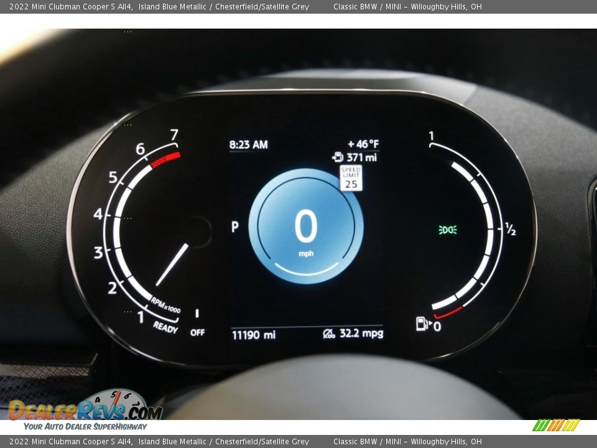The height and width of the screenshot is (448, 597).
Task: Tap the tachometer number 1
Action: coord(141,317)
